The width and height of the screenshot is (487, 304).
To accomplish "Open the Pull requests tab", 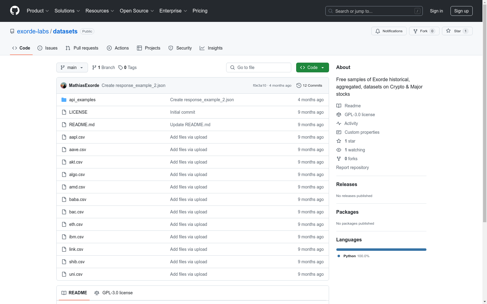I will tap(82, 48).
